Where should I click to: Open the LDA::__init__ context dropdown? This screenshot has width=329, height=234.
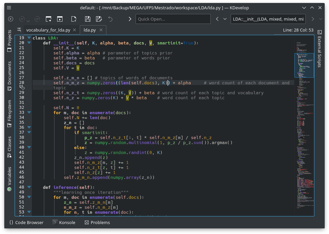pyautogui.click(x=268, y=19)
